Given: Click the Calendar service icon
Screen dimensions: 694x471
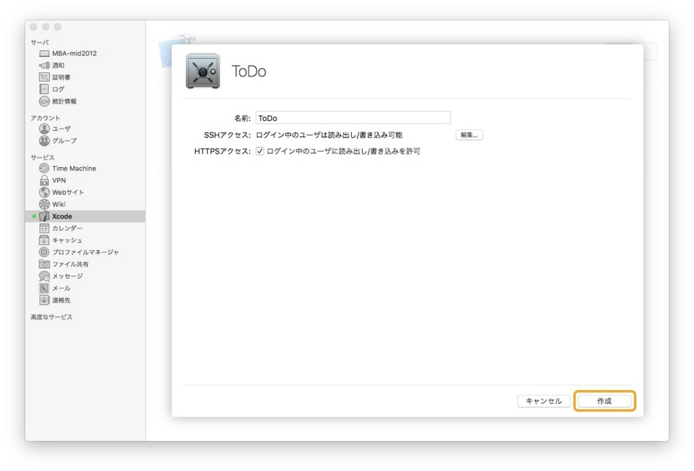Looking at the screenshot, I should (x=44, y=228).
